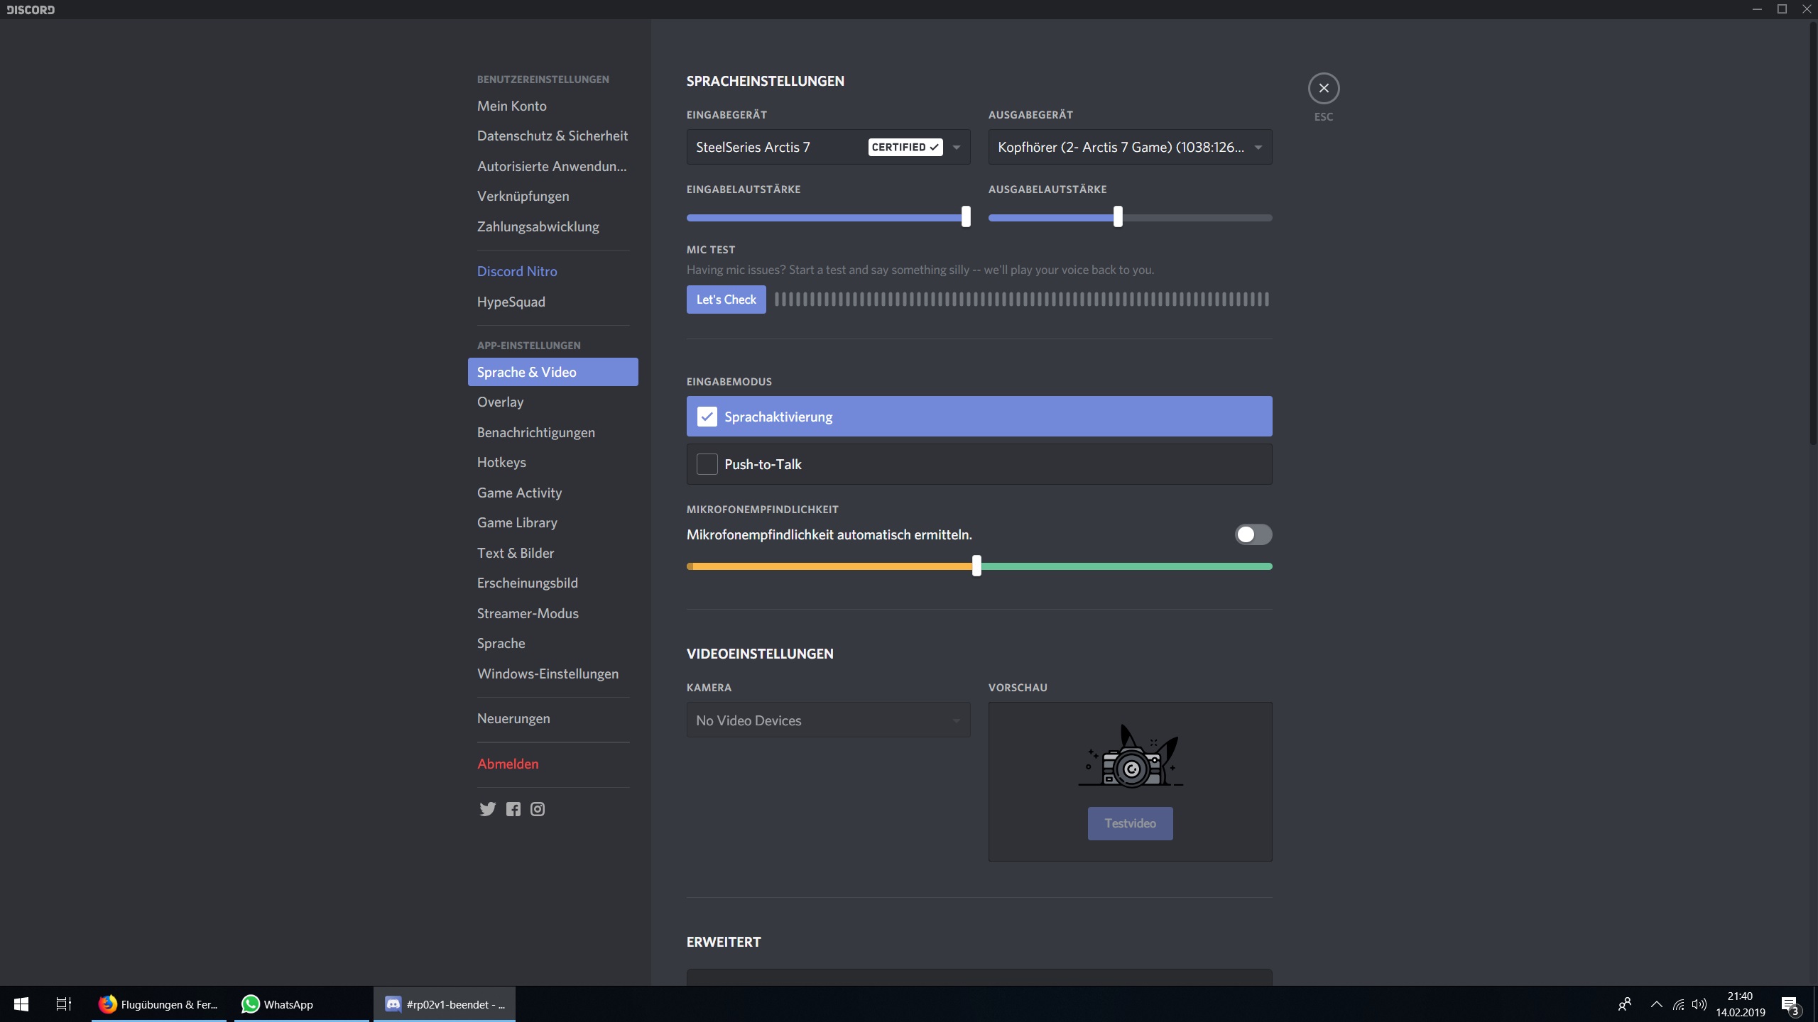The width and height of the screenshot is (1818, 1022).
Task: Enable the Push-to-Talk checkbox
Action: 707,464
